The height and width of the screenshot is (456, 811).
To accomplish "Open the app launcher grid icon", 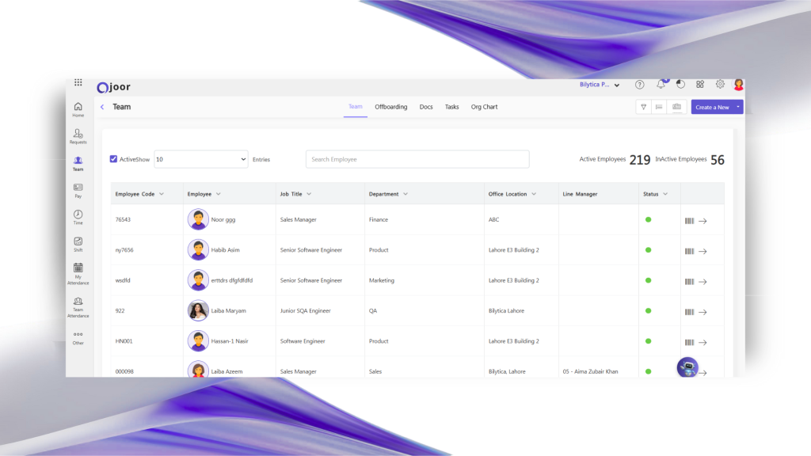I will tap(78, 82).
